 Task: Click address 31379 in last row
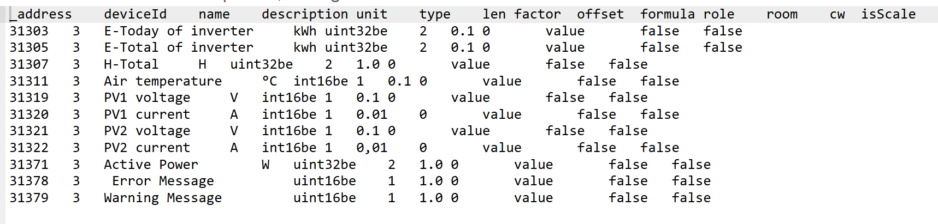tap(29, 198)
